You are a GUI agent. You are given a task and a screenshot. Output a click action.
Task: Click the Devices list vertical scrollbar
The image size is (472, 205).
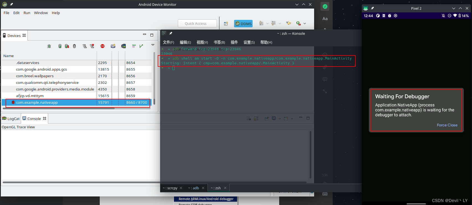tap(154, 79)
